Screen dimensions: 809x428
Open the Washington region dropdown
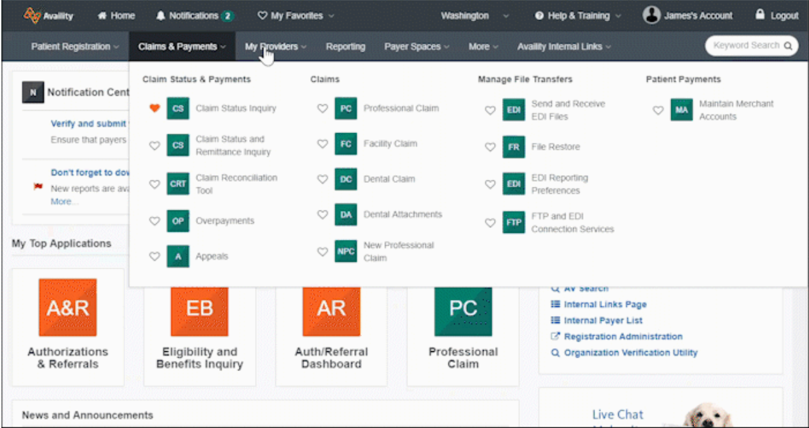475,16
